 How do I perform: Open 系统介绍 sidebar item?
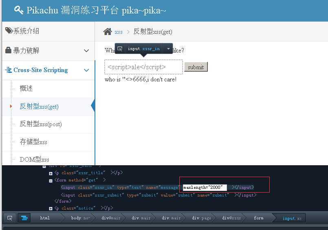48,31
